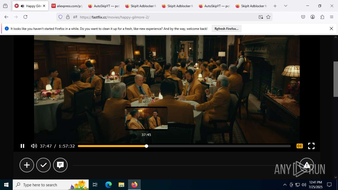Open the Windows notification center
338x190 pixels.
329,185
